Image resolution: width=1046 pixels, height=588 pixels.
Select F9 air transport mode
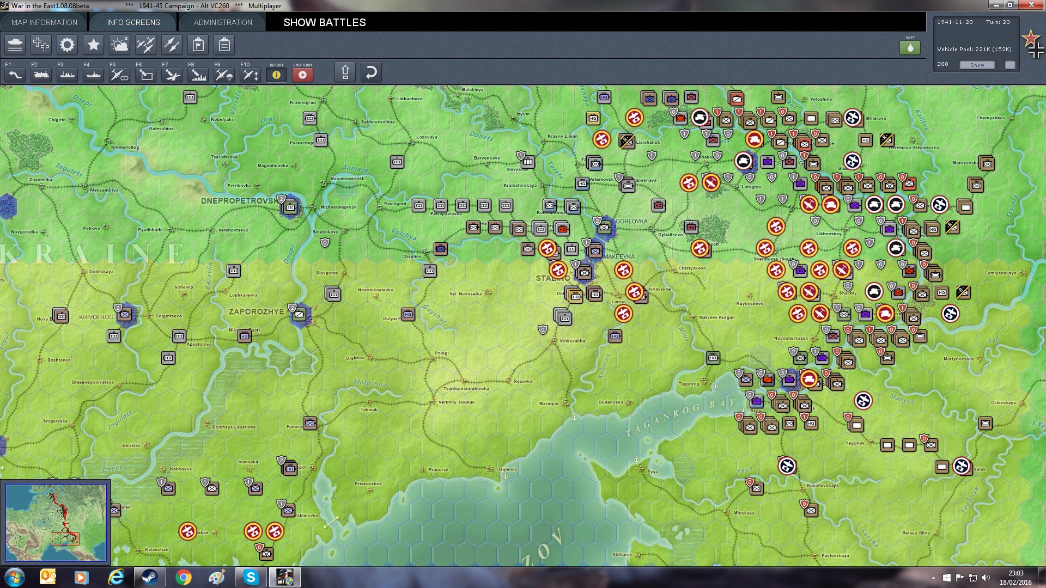[x=224, y=74]
